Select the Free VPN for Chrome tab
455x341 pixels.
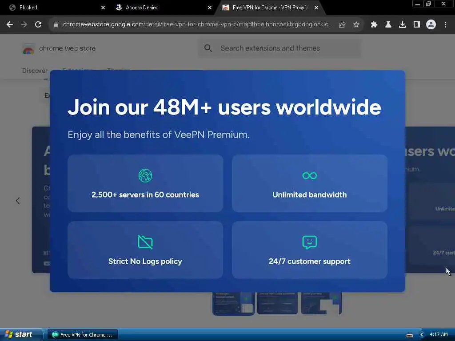click(x=270, y=8)
